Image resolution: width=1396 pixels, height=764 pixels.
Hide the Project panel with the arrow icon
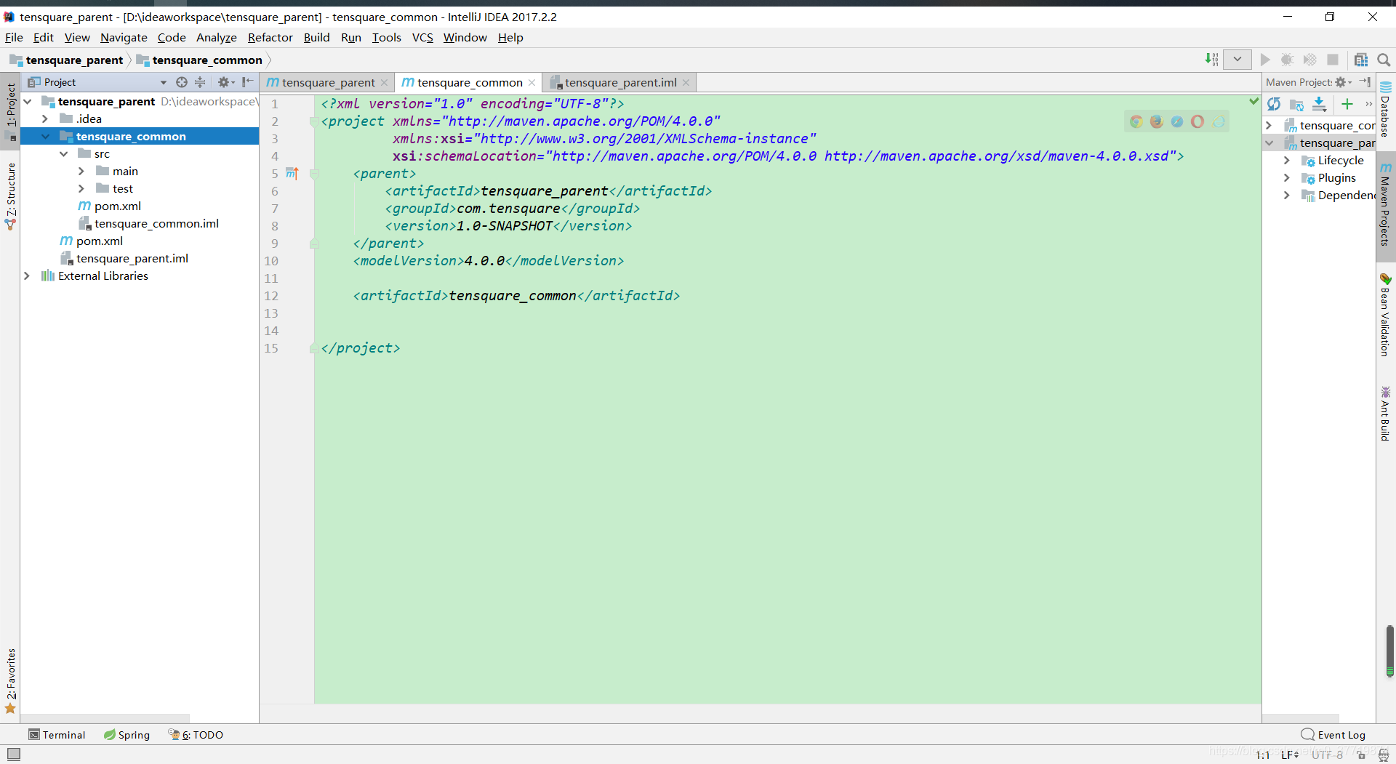247,82
